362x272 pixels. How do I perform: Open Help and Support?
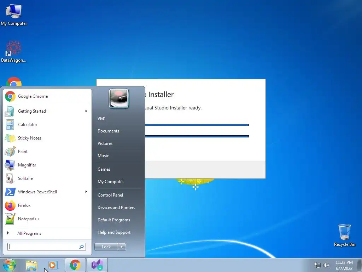click(114, 232)
